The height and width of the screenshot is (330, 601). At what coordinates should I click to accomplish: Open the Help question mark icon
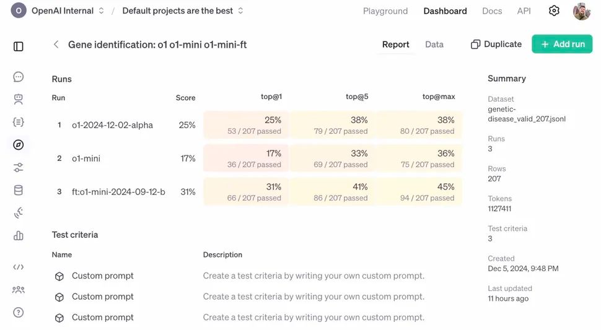tap(19, 312)
